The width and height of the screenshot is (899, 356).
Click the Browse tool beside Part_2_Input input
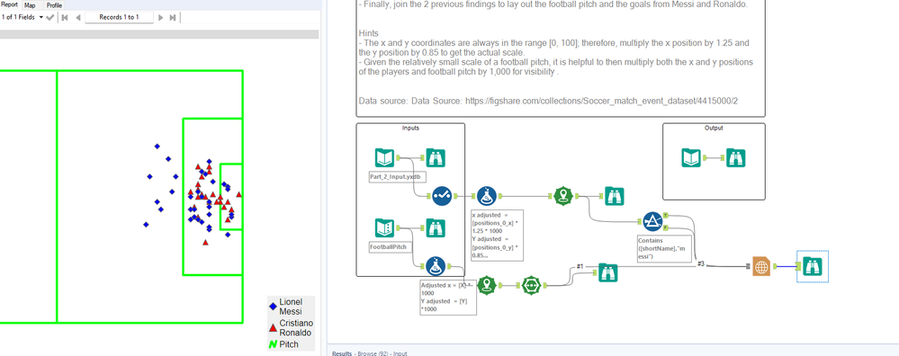coord(436,157)
